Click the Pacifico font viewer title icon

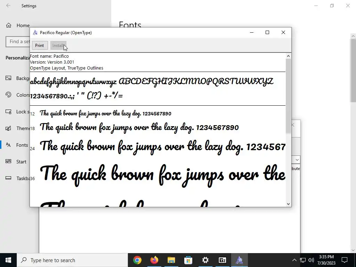pos(35,32)
